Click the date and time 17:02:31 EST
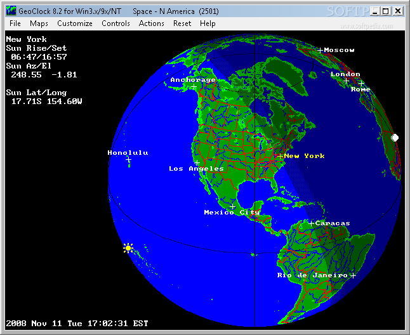The width and height of the screenshot is (410, 335). (x=77, y=324)
